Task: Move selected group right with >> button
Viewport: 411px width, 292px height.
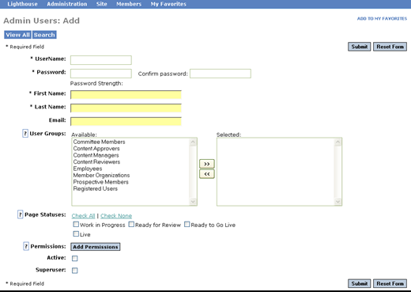Action: coord(207,164)
